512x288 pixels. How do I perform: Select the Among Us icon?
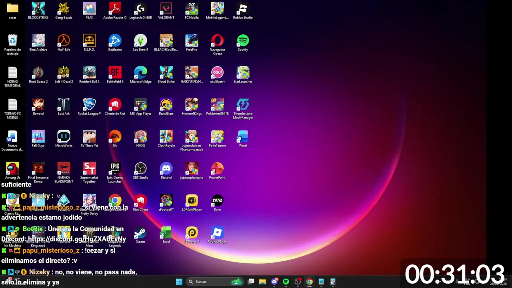[x=12, y=171]
